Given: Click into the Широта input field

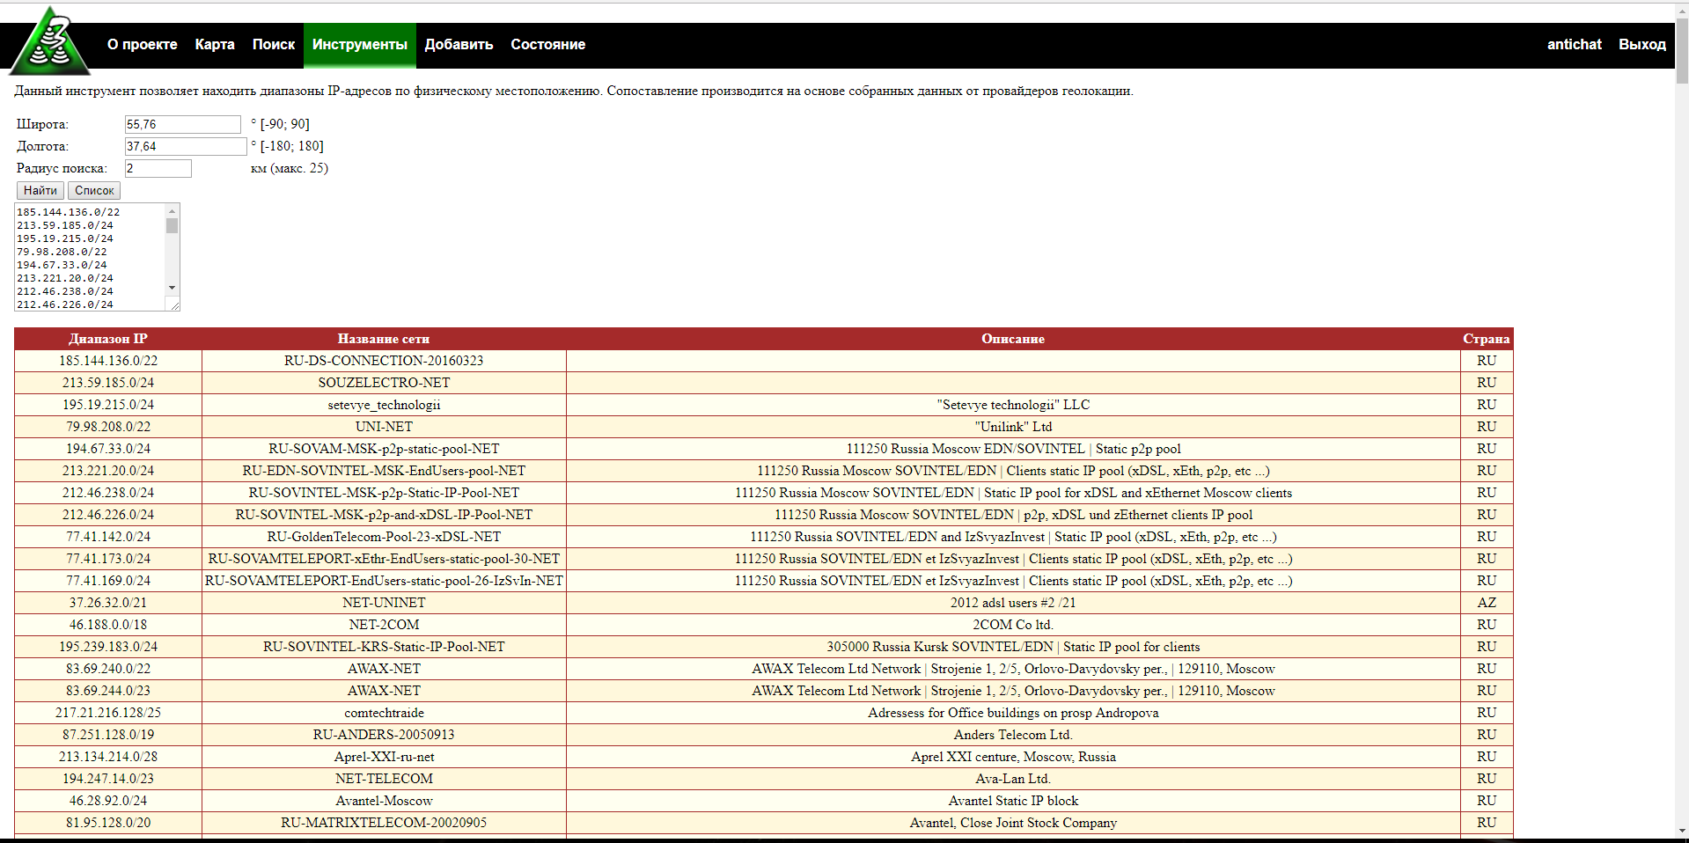Looking at the screenshot, I should 183,125.
